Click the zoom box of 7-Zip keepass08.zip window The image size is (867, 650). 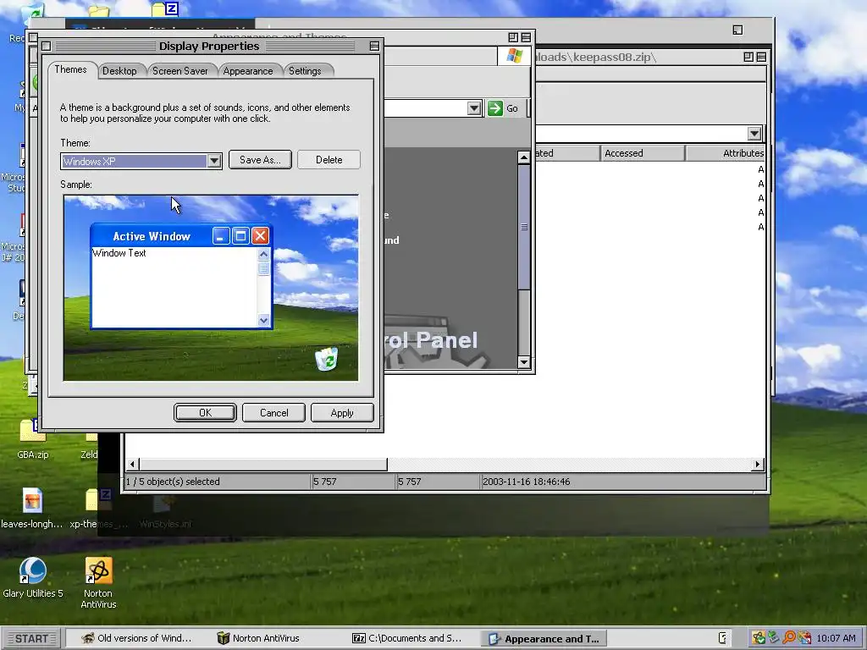pyautogui.click(x=748, y=57)
